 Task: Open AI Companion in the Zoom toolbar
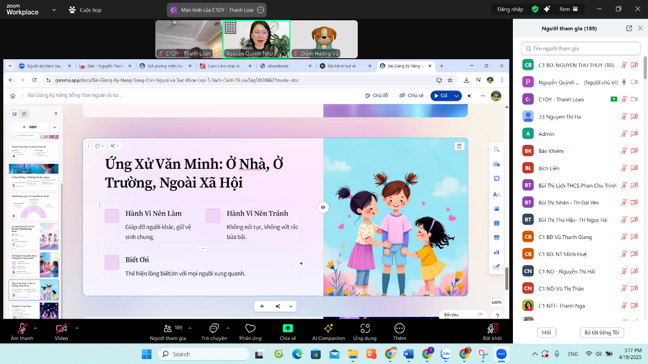[328, 332]
